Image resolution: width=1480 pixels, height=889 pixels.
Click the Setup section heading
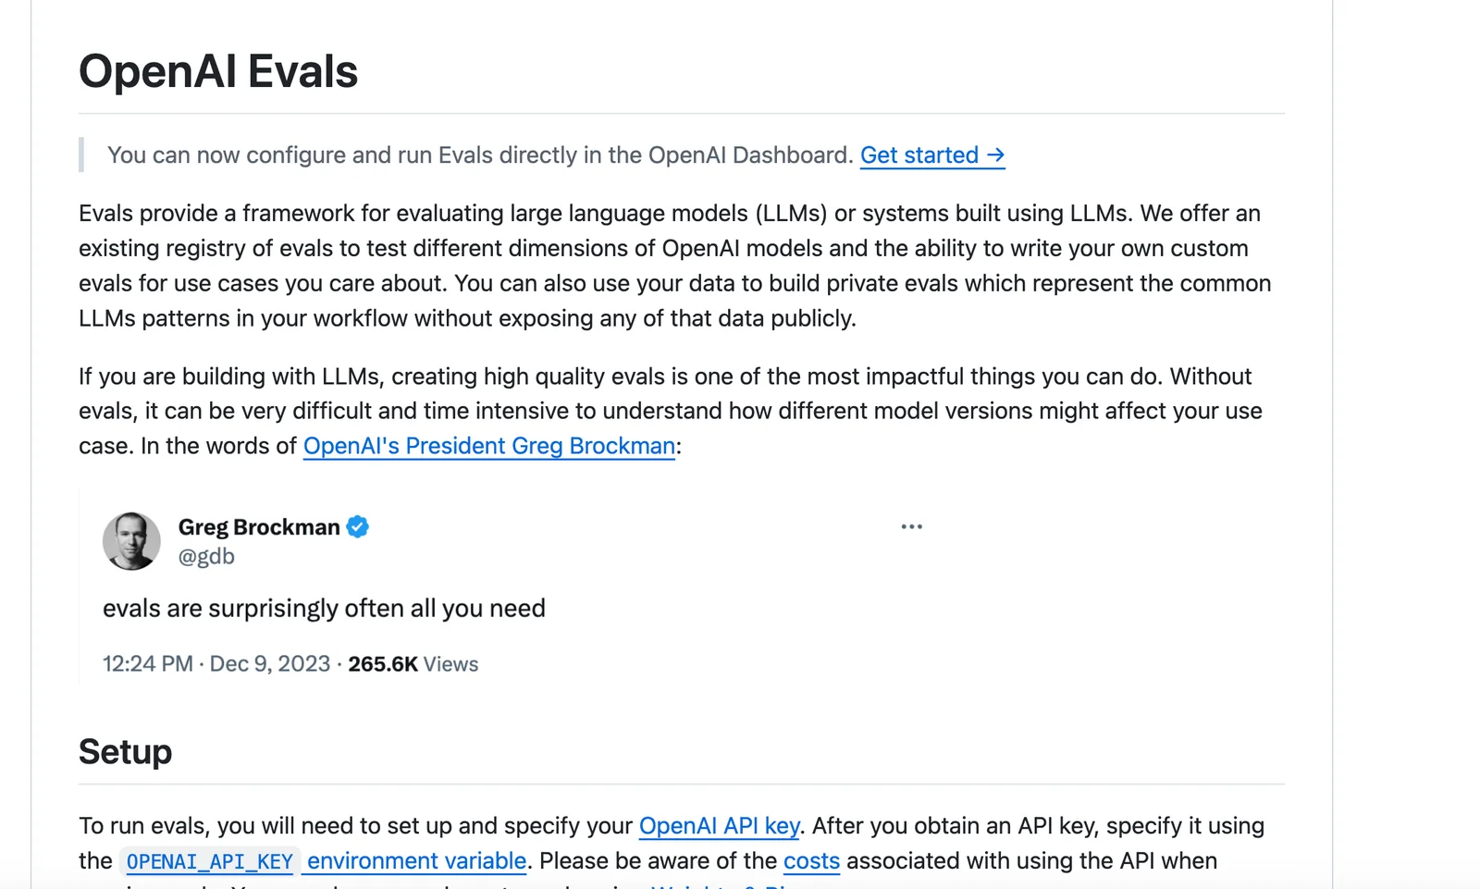[x=126, y=752]
